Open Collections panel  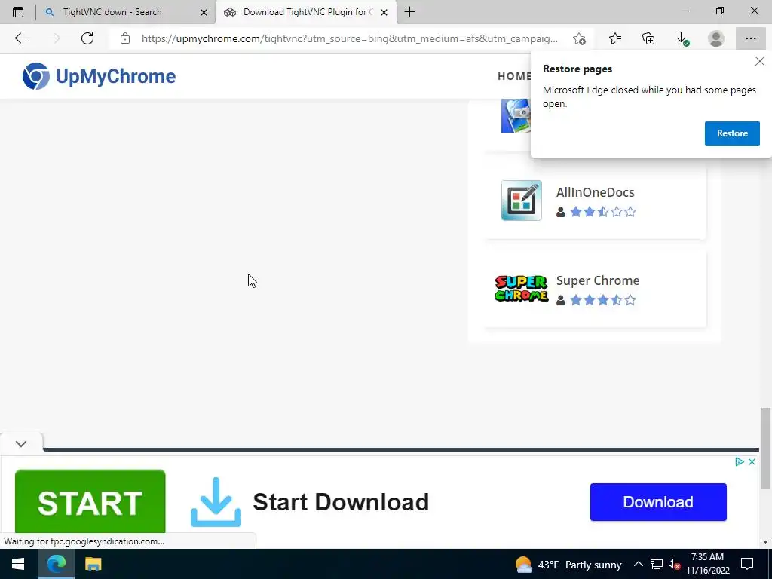point(648,38)
